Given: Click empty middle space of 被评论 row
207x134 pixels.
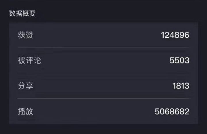Looking at the screenshot, I should (103, 60).
